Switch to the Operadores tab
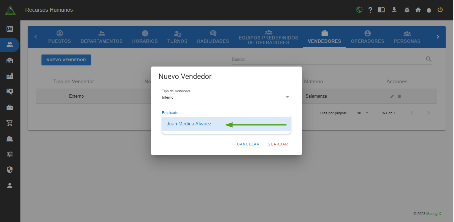 click(367, 37)
